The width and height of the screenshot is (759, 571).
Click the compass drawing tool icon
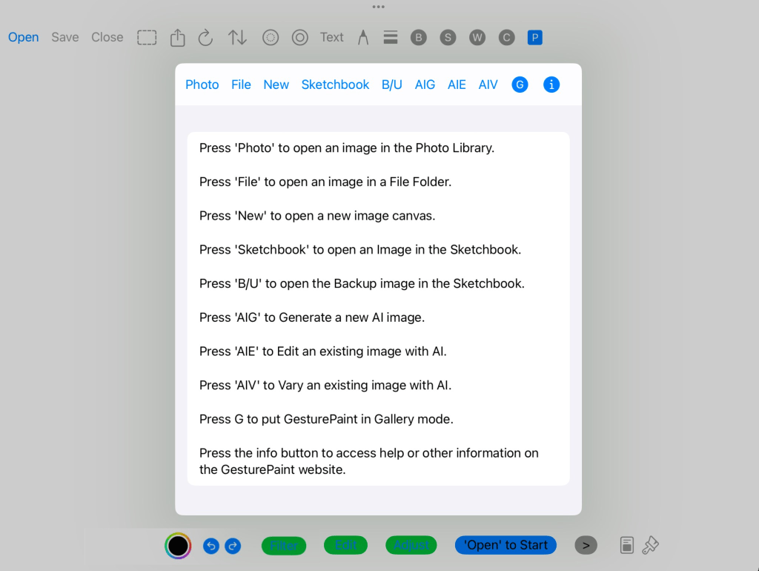(x=362, y=37)
